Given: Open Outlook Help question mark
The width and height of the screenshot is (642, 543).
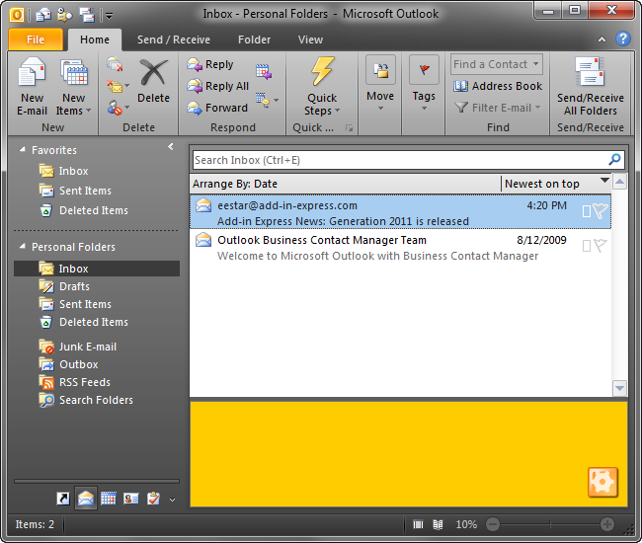Looking at the screenshot, I should pos(623,39).
